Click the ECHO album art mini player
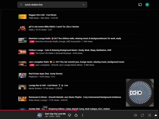 140,93
